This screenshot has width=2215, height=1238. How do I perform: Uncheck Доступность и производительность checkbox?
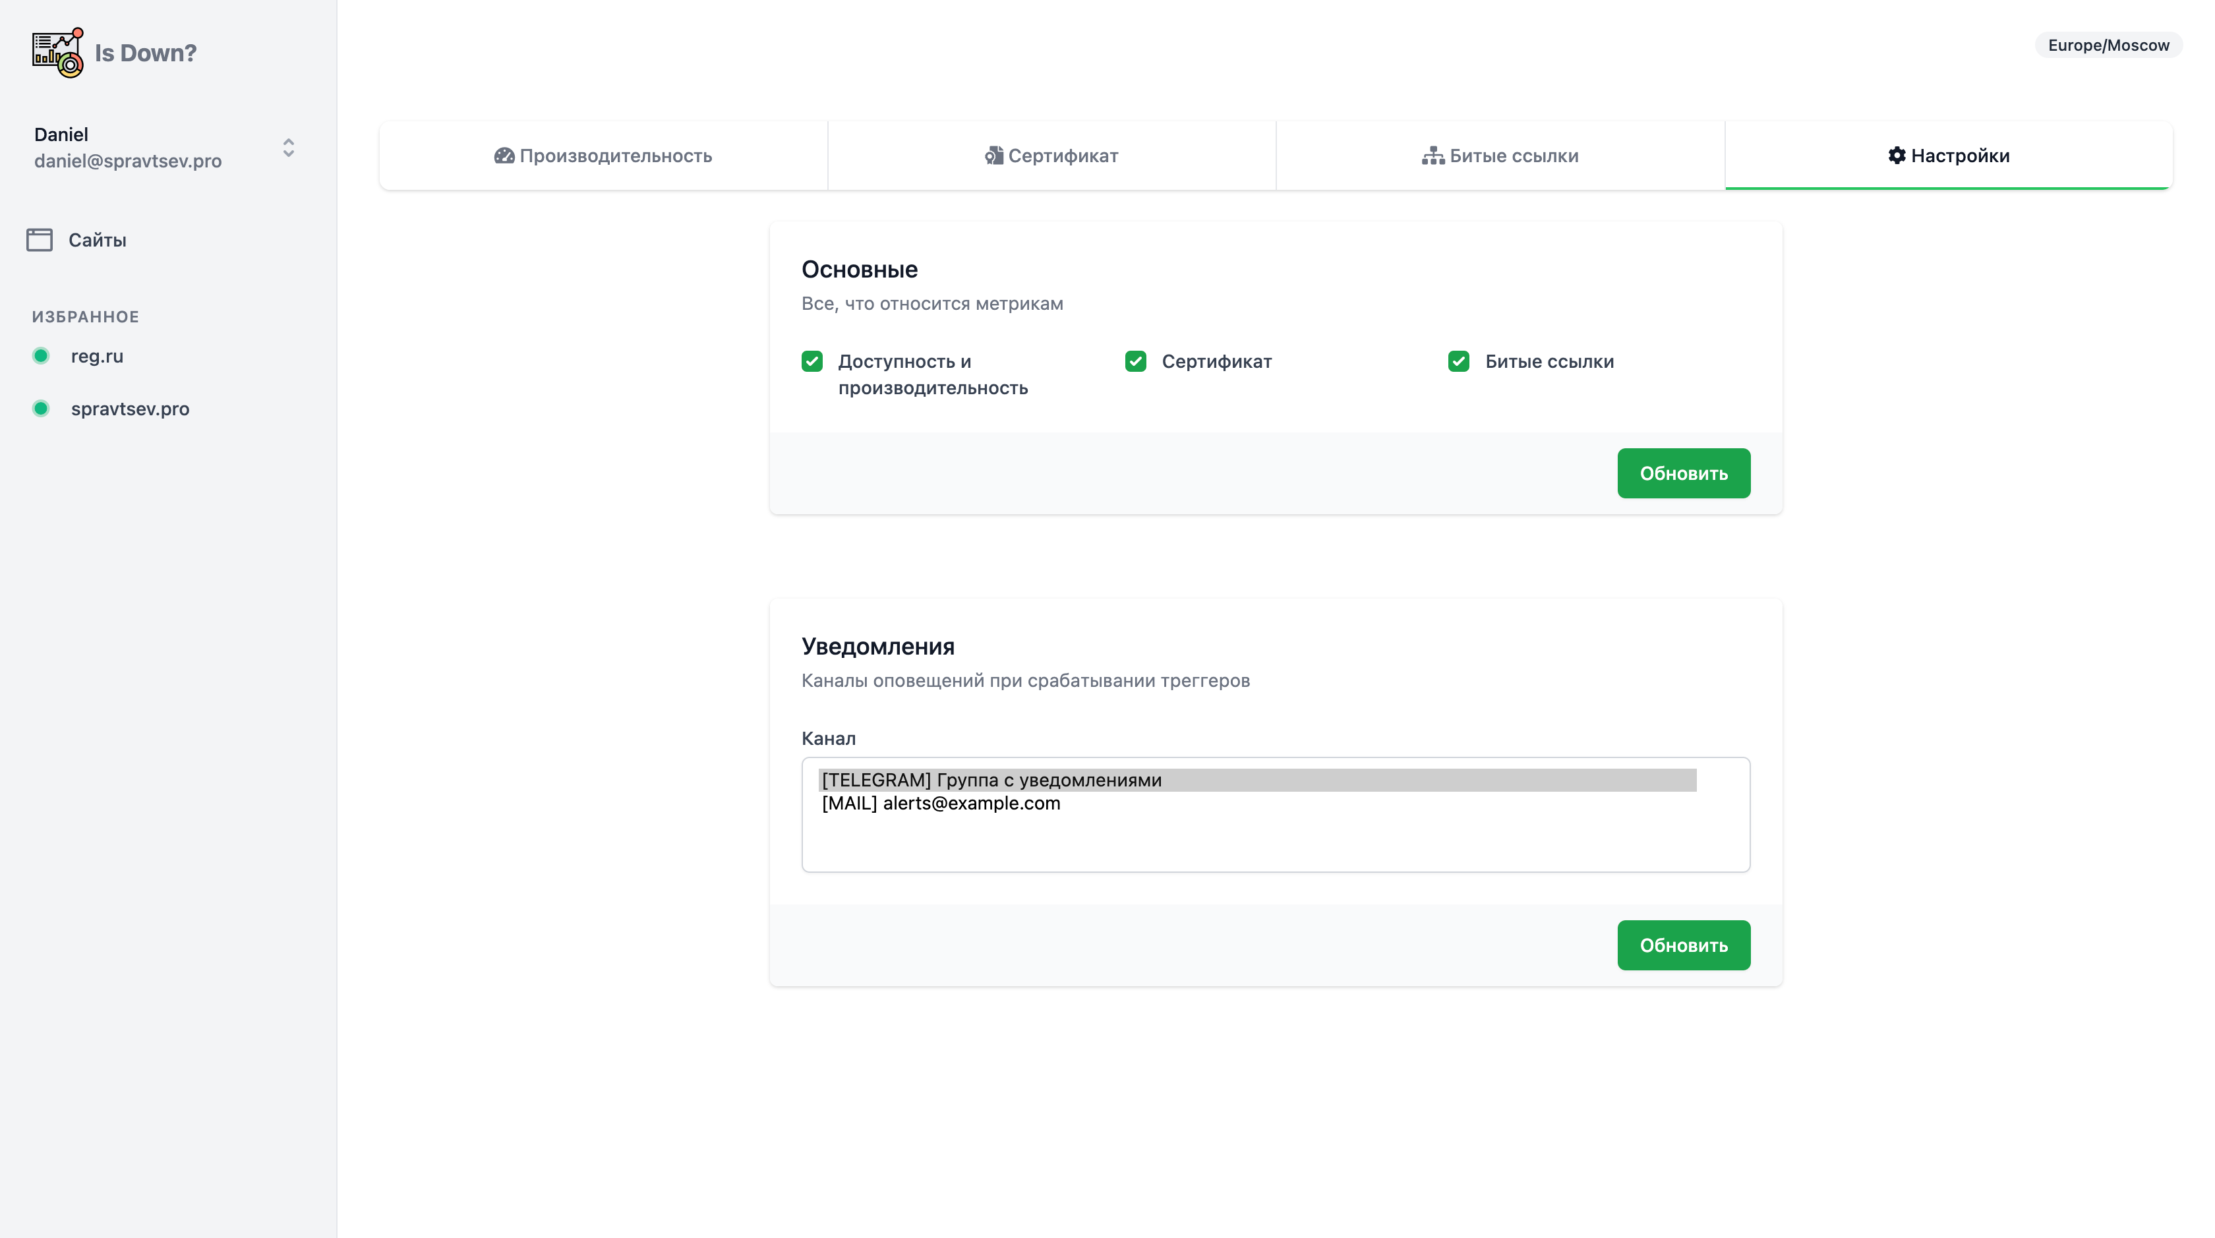812,361
